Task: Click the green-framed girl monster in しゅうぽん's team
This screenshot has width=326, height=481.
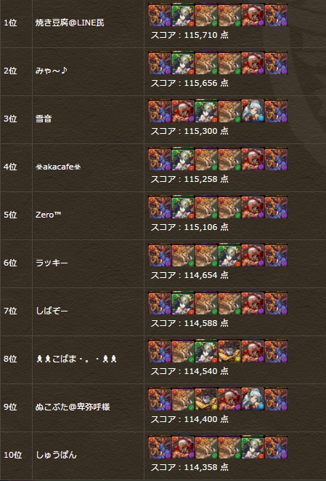Action: 253,448
